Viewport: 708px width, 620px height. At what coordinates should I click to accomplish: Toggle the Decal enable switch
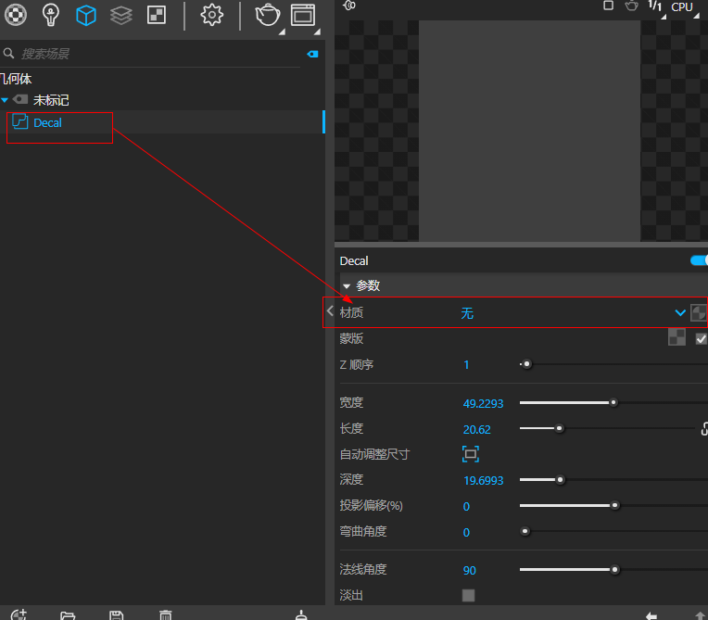[x=699, y=261]
